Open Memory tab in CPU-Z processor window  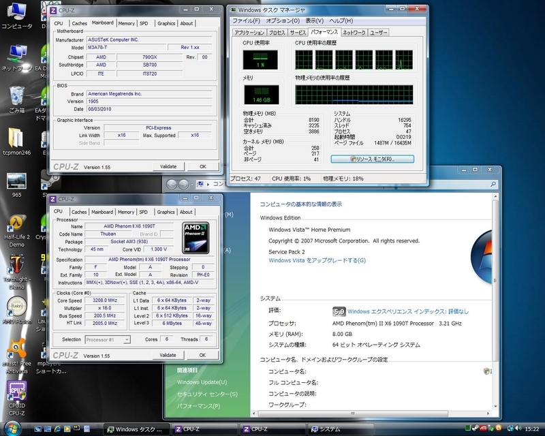[126, 212]
